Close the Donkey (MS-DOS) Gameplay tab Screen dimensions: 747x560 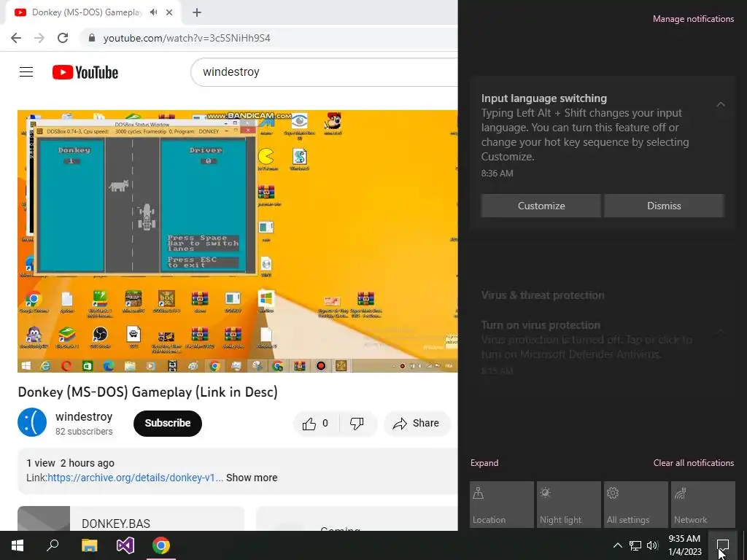(169, 12)
